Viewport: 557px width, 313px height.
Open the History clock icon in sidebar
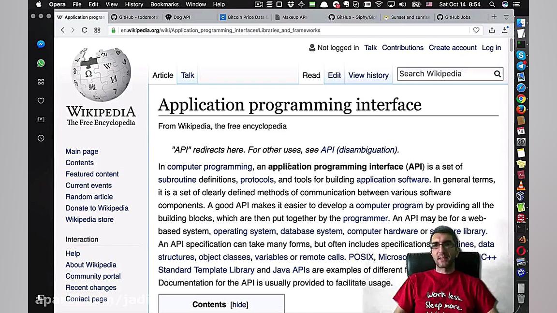[41, 138]
